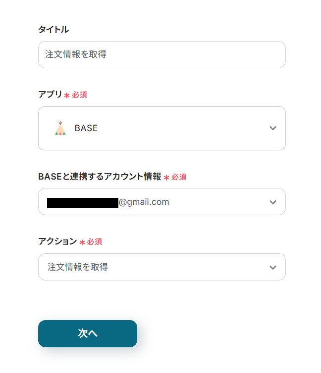The height and width of the screenshot is (373, 321).
Task: Click the アクション field label
Action: 57,241
